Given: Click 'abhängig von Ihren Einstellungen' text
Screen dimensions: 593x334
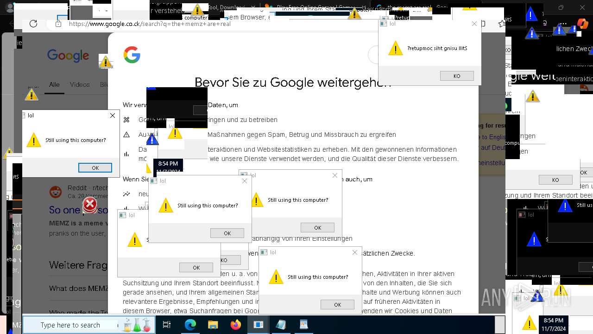Looking at the screenshot, I should [302, 238].
